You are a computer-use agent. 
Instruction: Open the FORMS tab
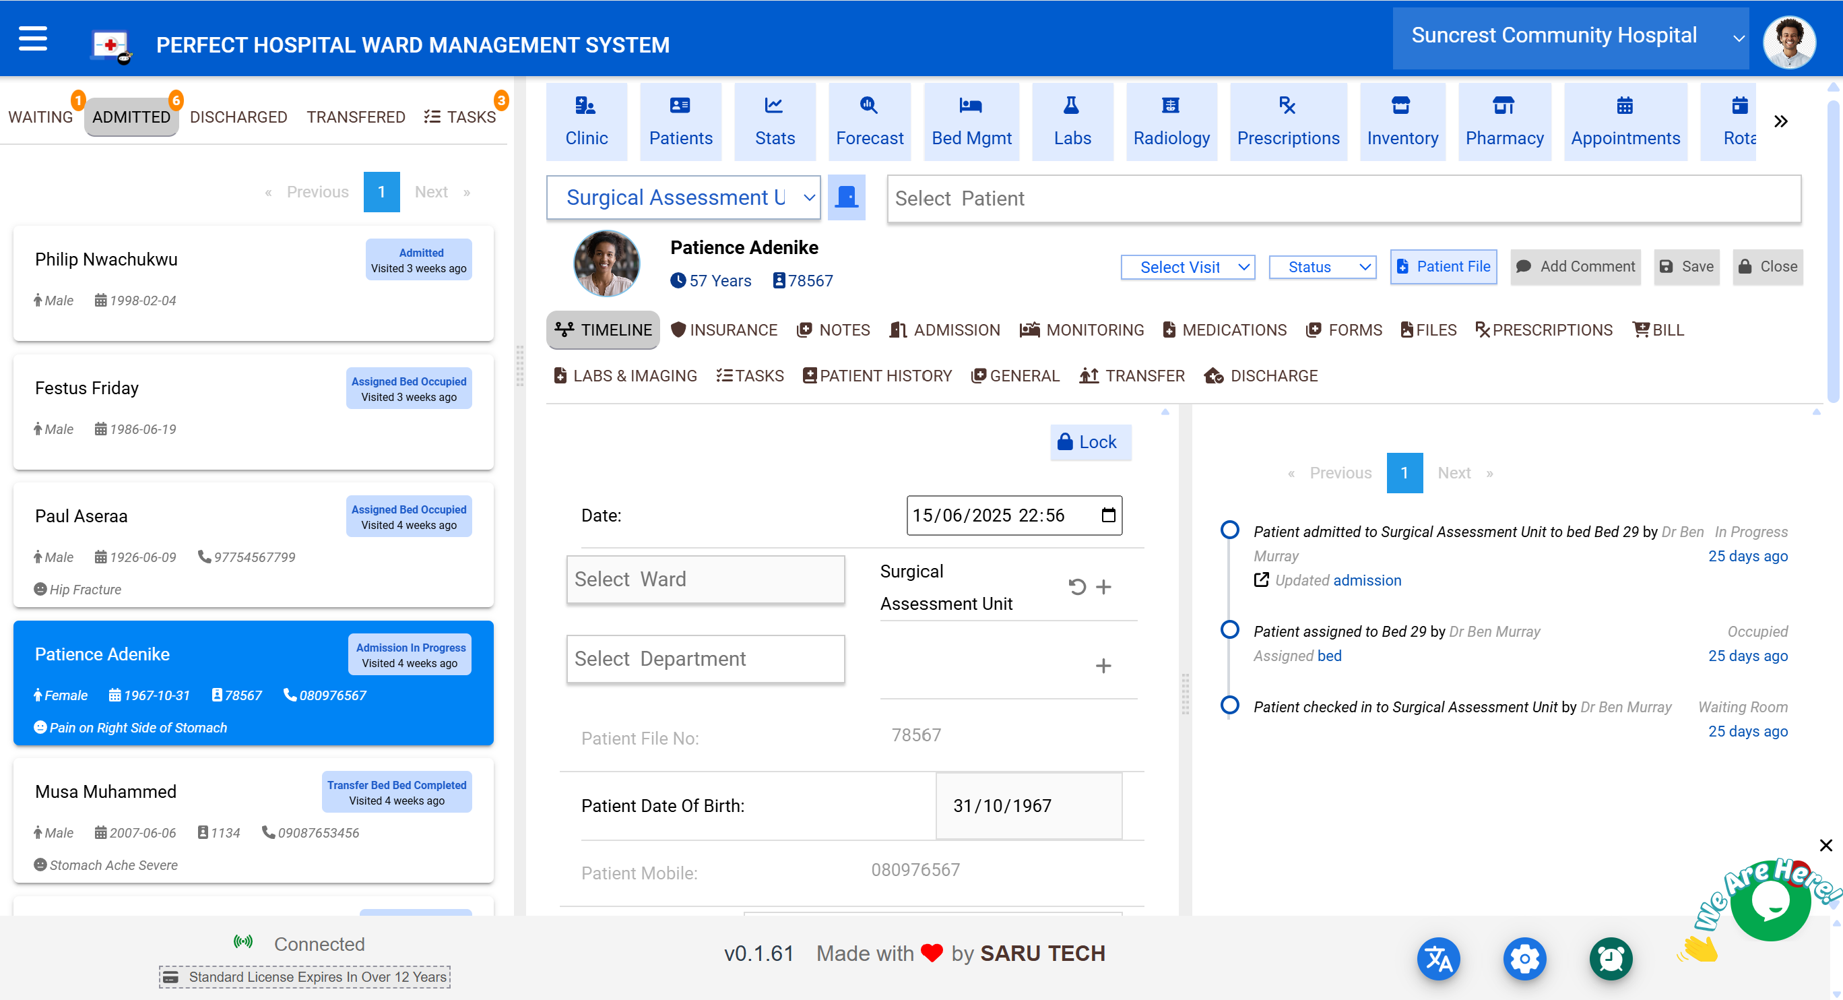(1344, 330)
